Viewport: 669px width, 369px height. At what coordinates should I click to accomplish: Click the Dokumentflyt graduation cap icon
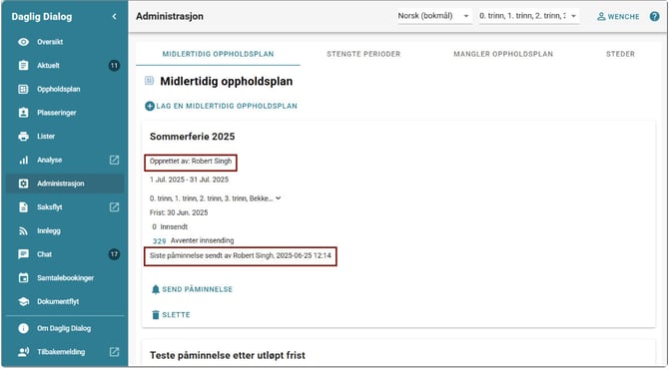coord(24,301)
